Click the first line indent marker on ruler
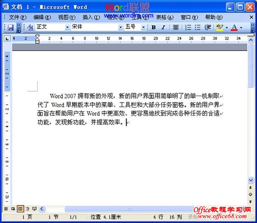The height and width of the screenshot is (223, 257). [37, 36]
